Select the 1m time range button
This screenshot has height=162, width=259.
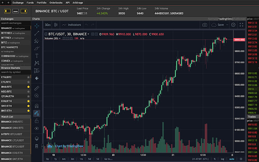81,159
